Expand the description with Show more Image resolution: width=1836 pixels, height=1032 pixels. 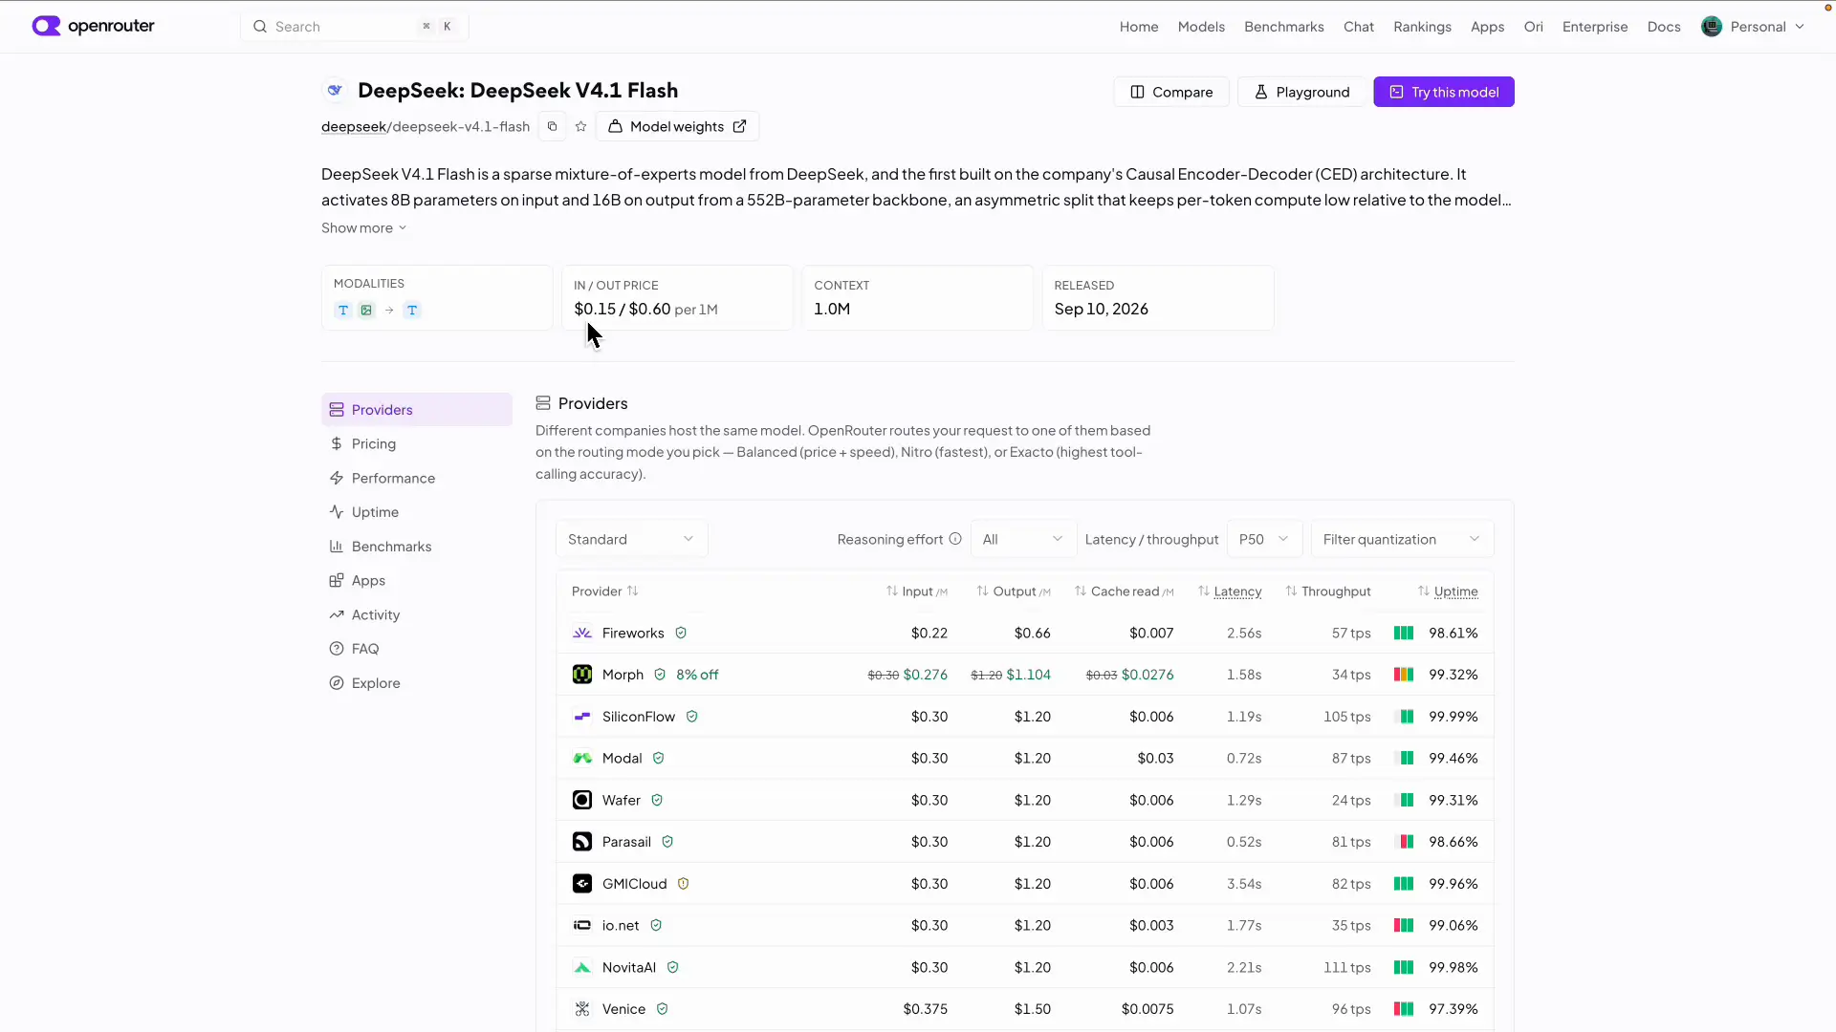(364, 227)
